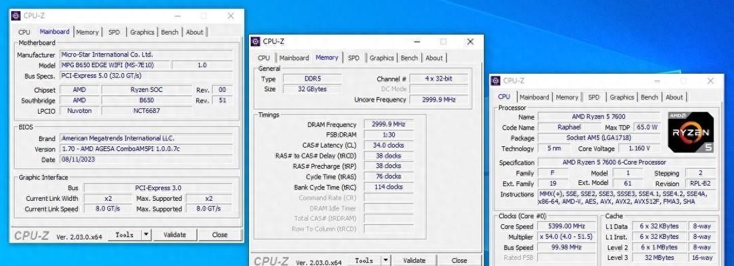Viewport: 734px width, 266px height.
Task: Click Close button in Mainboard window
Action: coord(220,235)
